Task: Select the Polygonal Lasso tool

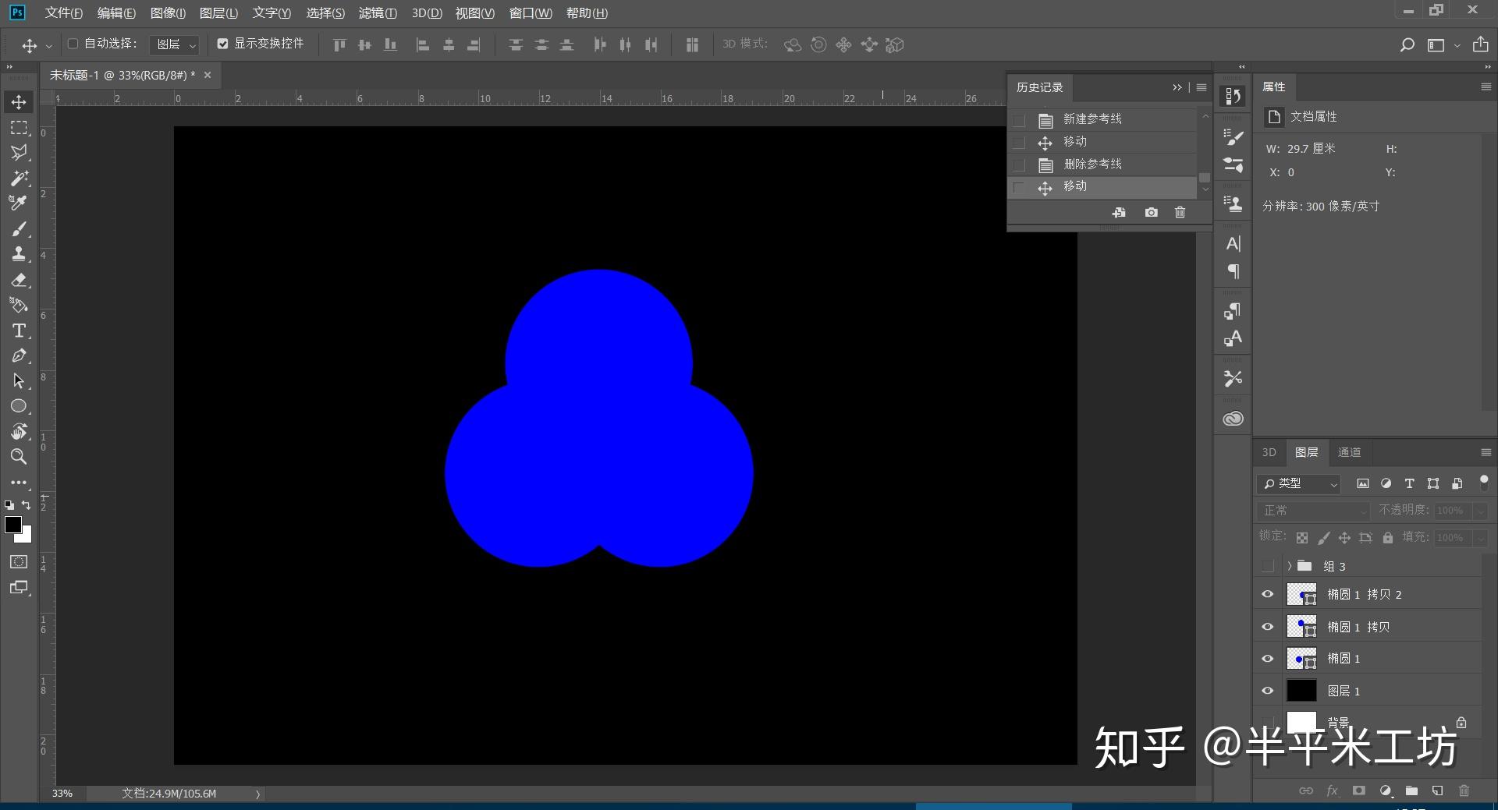Action: [x=19, y=152]
